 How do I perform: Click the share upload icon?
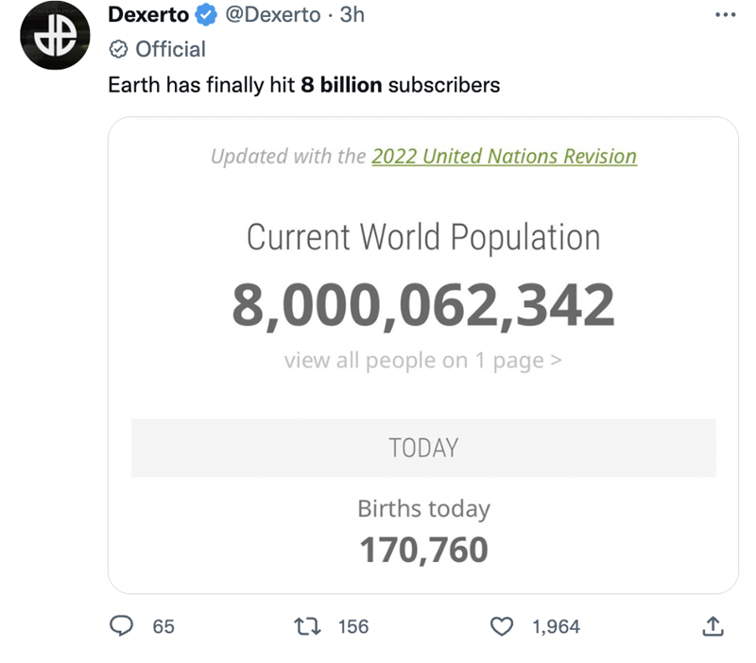click(x=713, y=625)
